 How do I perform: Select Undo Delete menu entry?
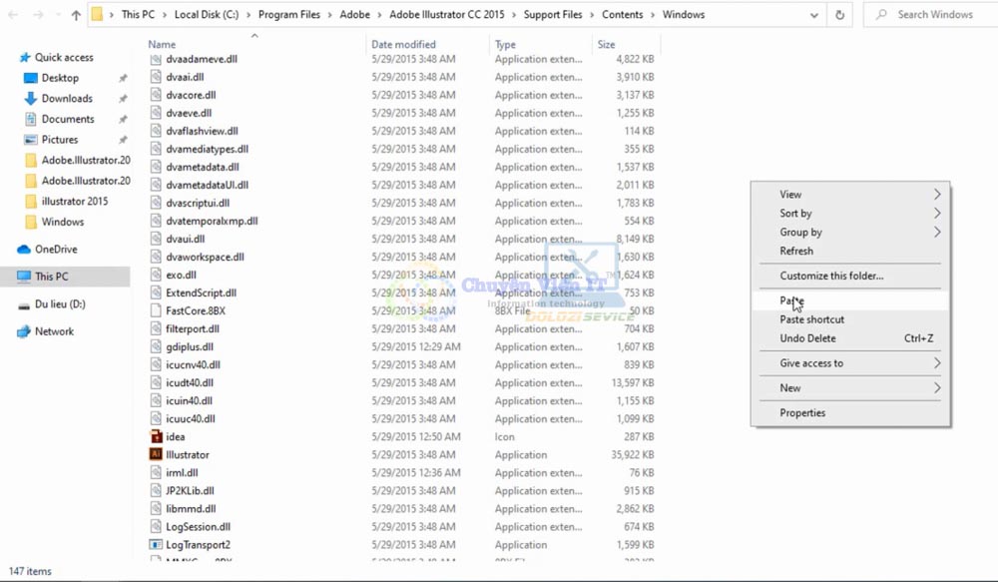(x=807, y=338)
